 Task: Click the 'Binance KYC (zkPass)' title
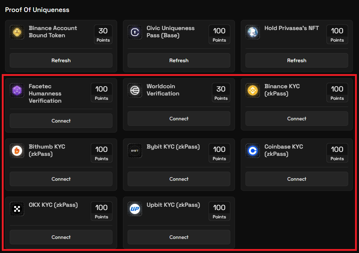coord(282,90)
